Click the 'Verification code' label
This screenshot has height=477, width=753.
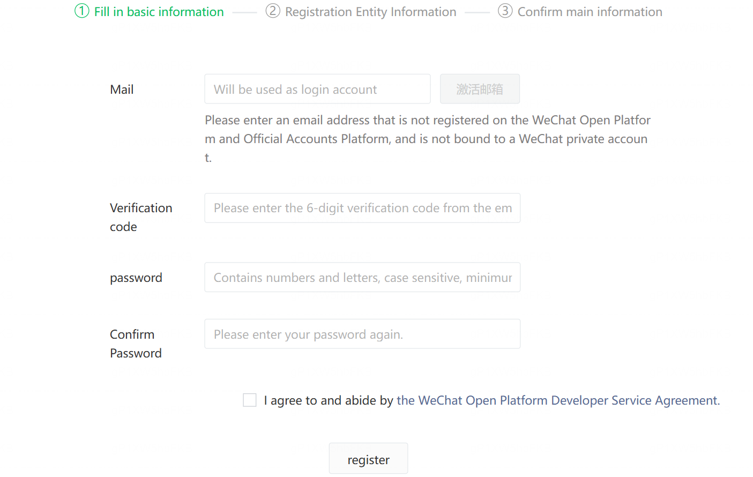pyautogui.click(x=141, y=217)
